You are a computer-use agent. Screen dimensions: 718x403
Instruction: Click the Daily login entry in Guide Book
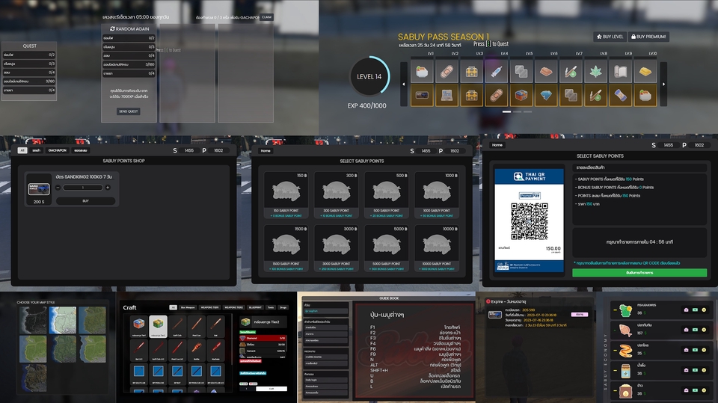(x=326, y=380)
